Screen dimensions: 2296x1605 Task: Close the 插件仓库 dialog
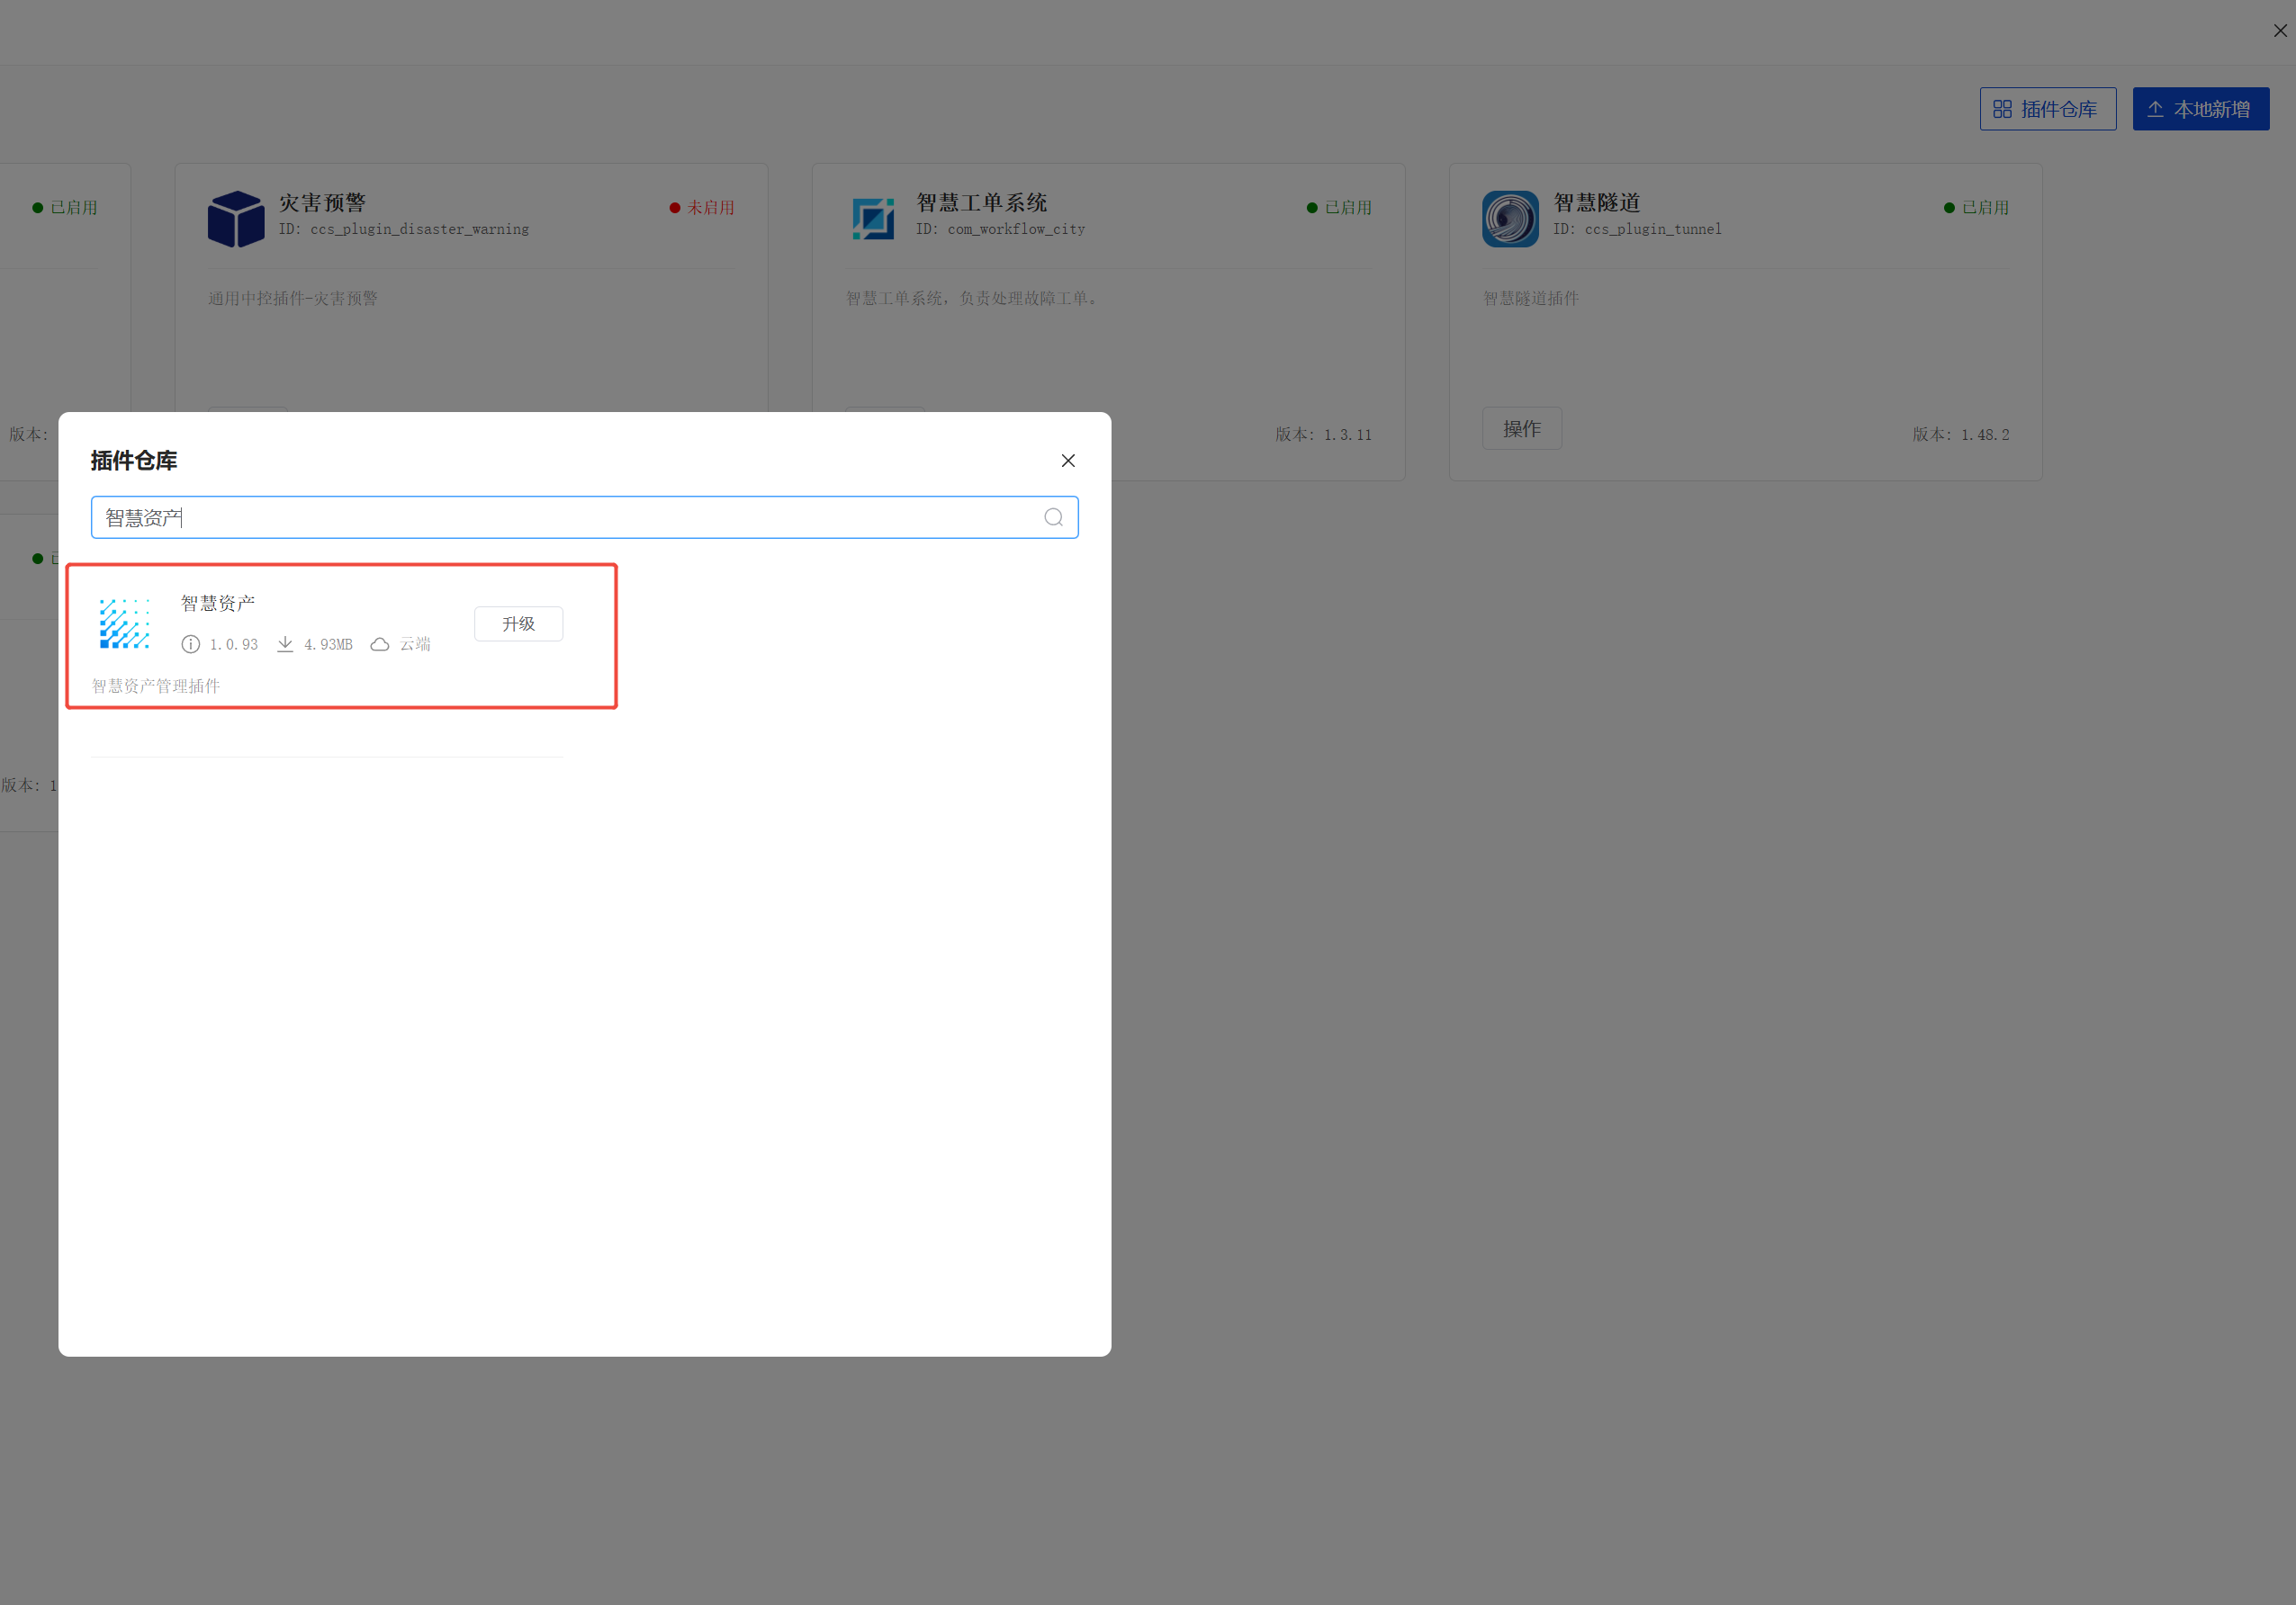pyautogui.click(x=1068, y=461)
